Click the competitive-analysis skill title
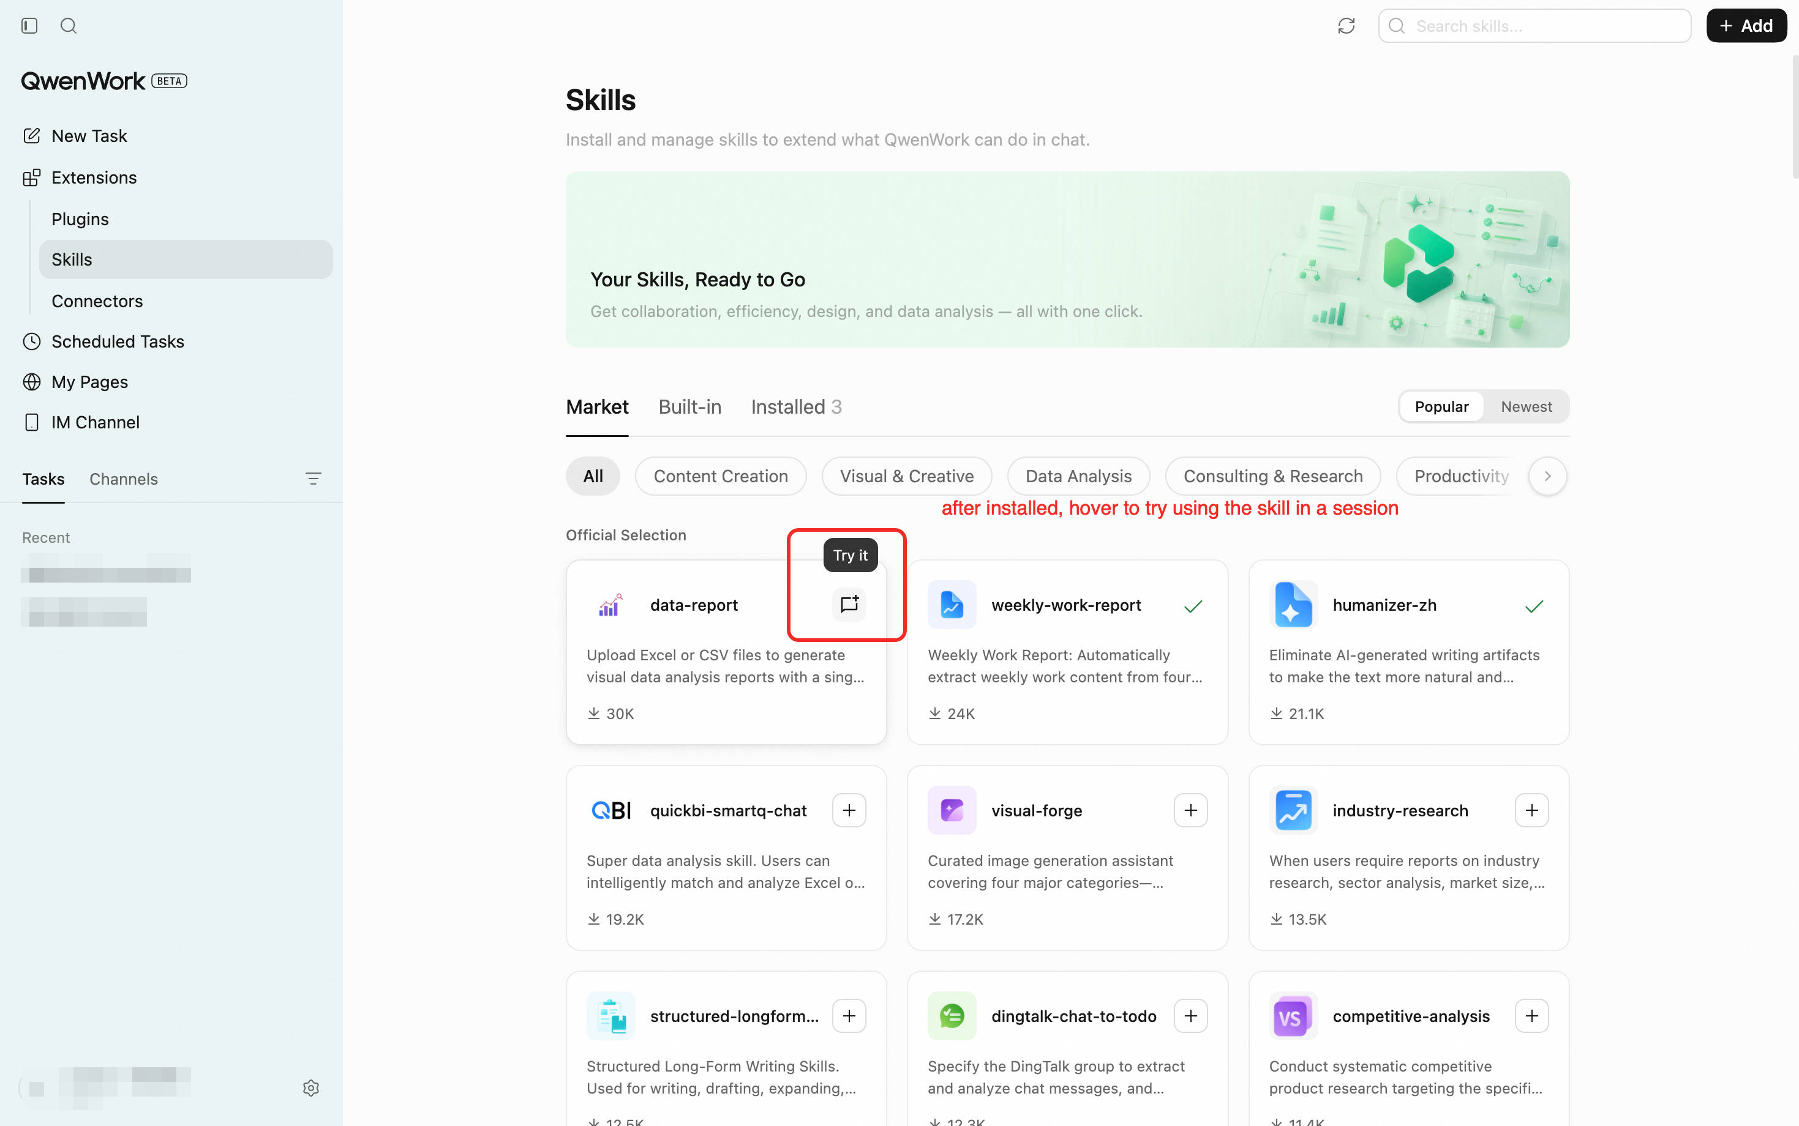 coord(1411,1016)
